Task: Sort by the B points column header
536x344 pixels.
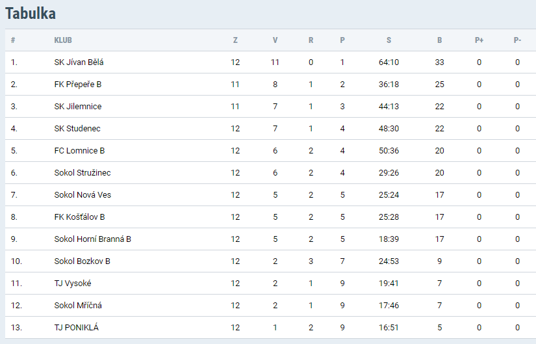Action: point(440,40)
